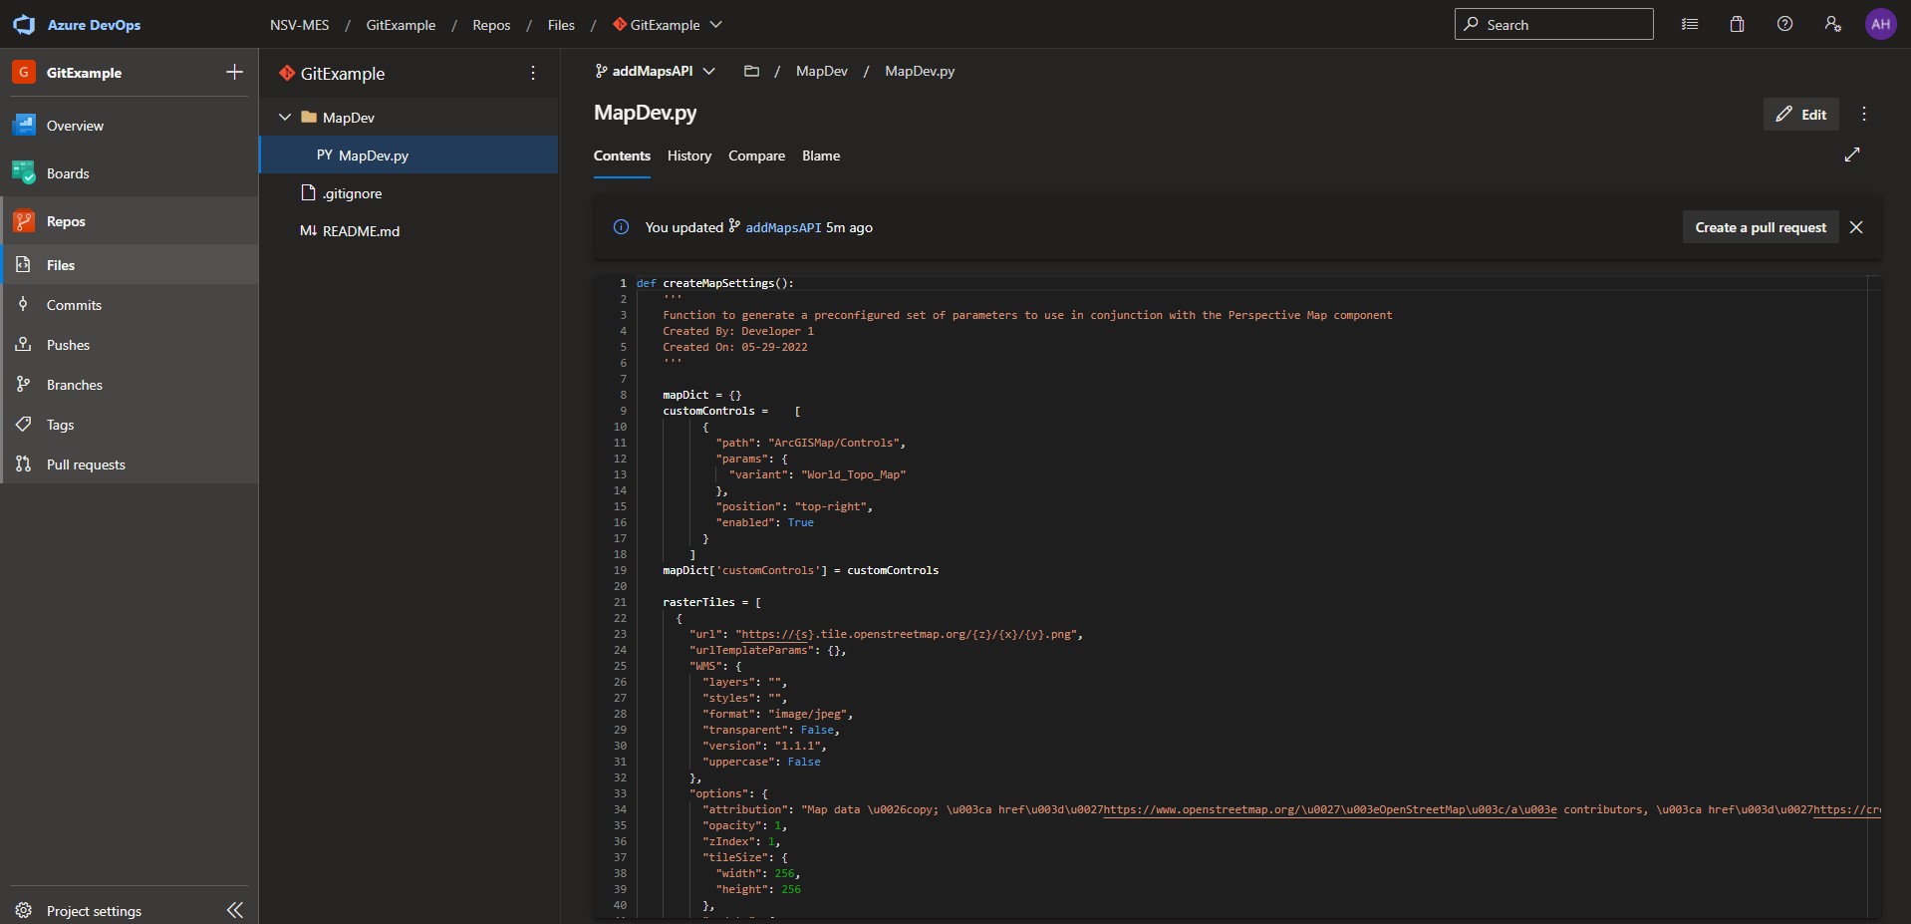The width and height of the screenshot is (1911, 924).
Task: Open the AH profile avatar
Action: (x=1880, y=24)
